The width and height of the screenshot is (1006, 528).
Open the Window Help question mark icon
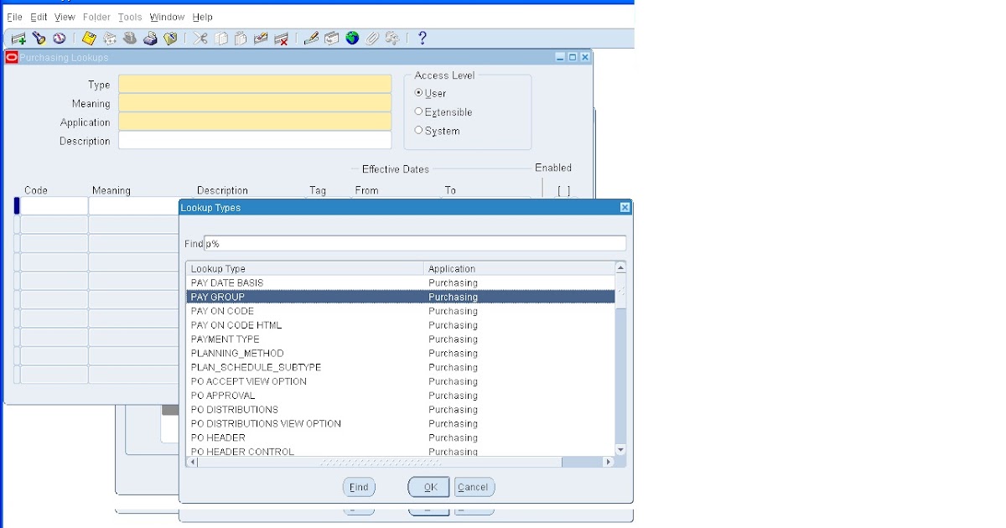click(422, 38)
